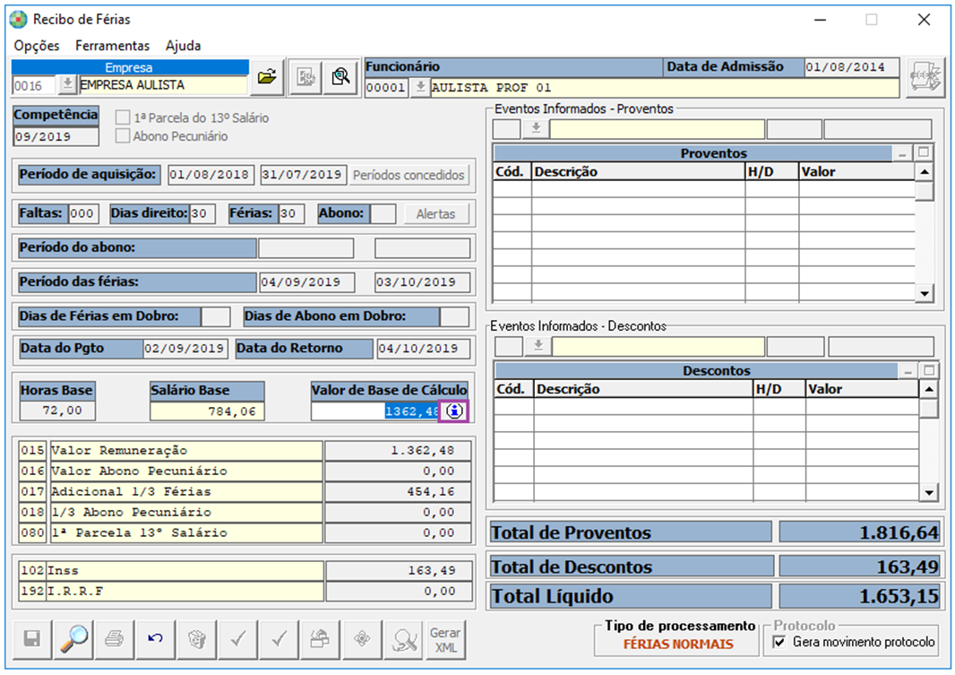Click the greyed document icon beside the folder
The image size is (955, 675).
coord(305,77)
